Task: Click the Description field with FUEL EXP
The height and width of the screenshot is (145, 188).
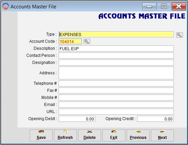Action: tap(116, 48)
